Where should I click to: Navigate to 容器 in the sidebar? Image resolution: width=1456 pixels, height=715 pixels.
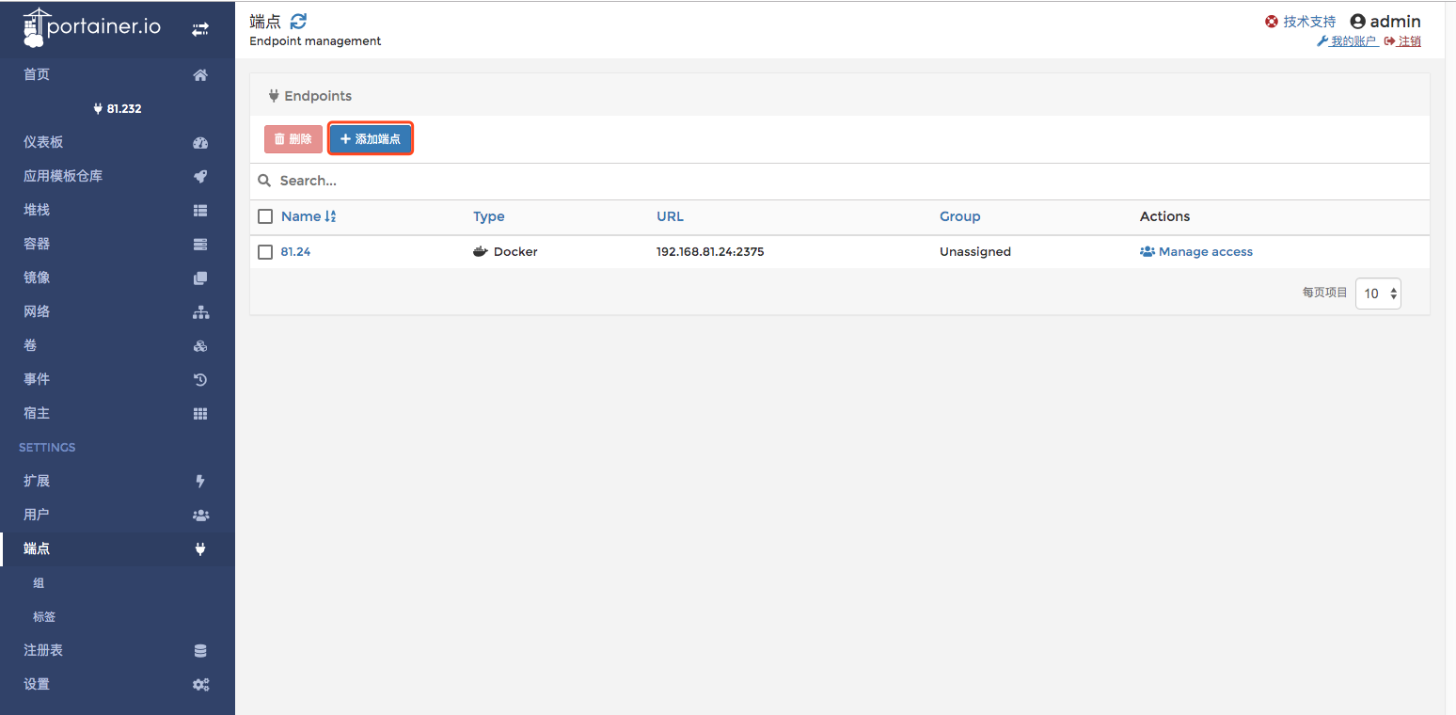[118, 245]
